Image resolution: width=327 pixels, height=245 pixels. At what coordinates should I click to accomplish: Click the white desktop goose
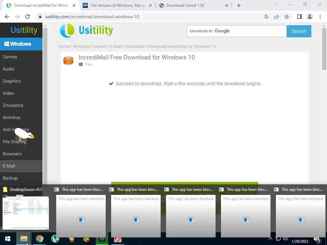coord(24,134)
